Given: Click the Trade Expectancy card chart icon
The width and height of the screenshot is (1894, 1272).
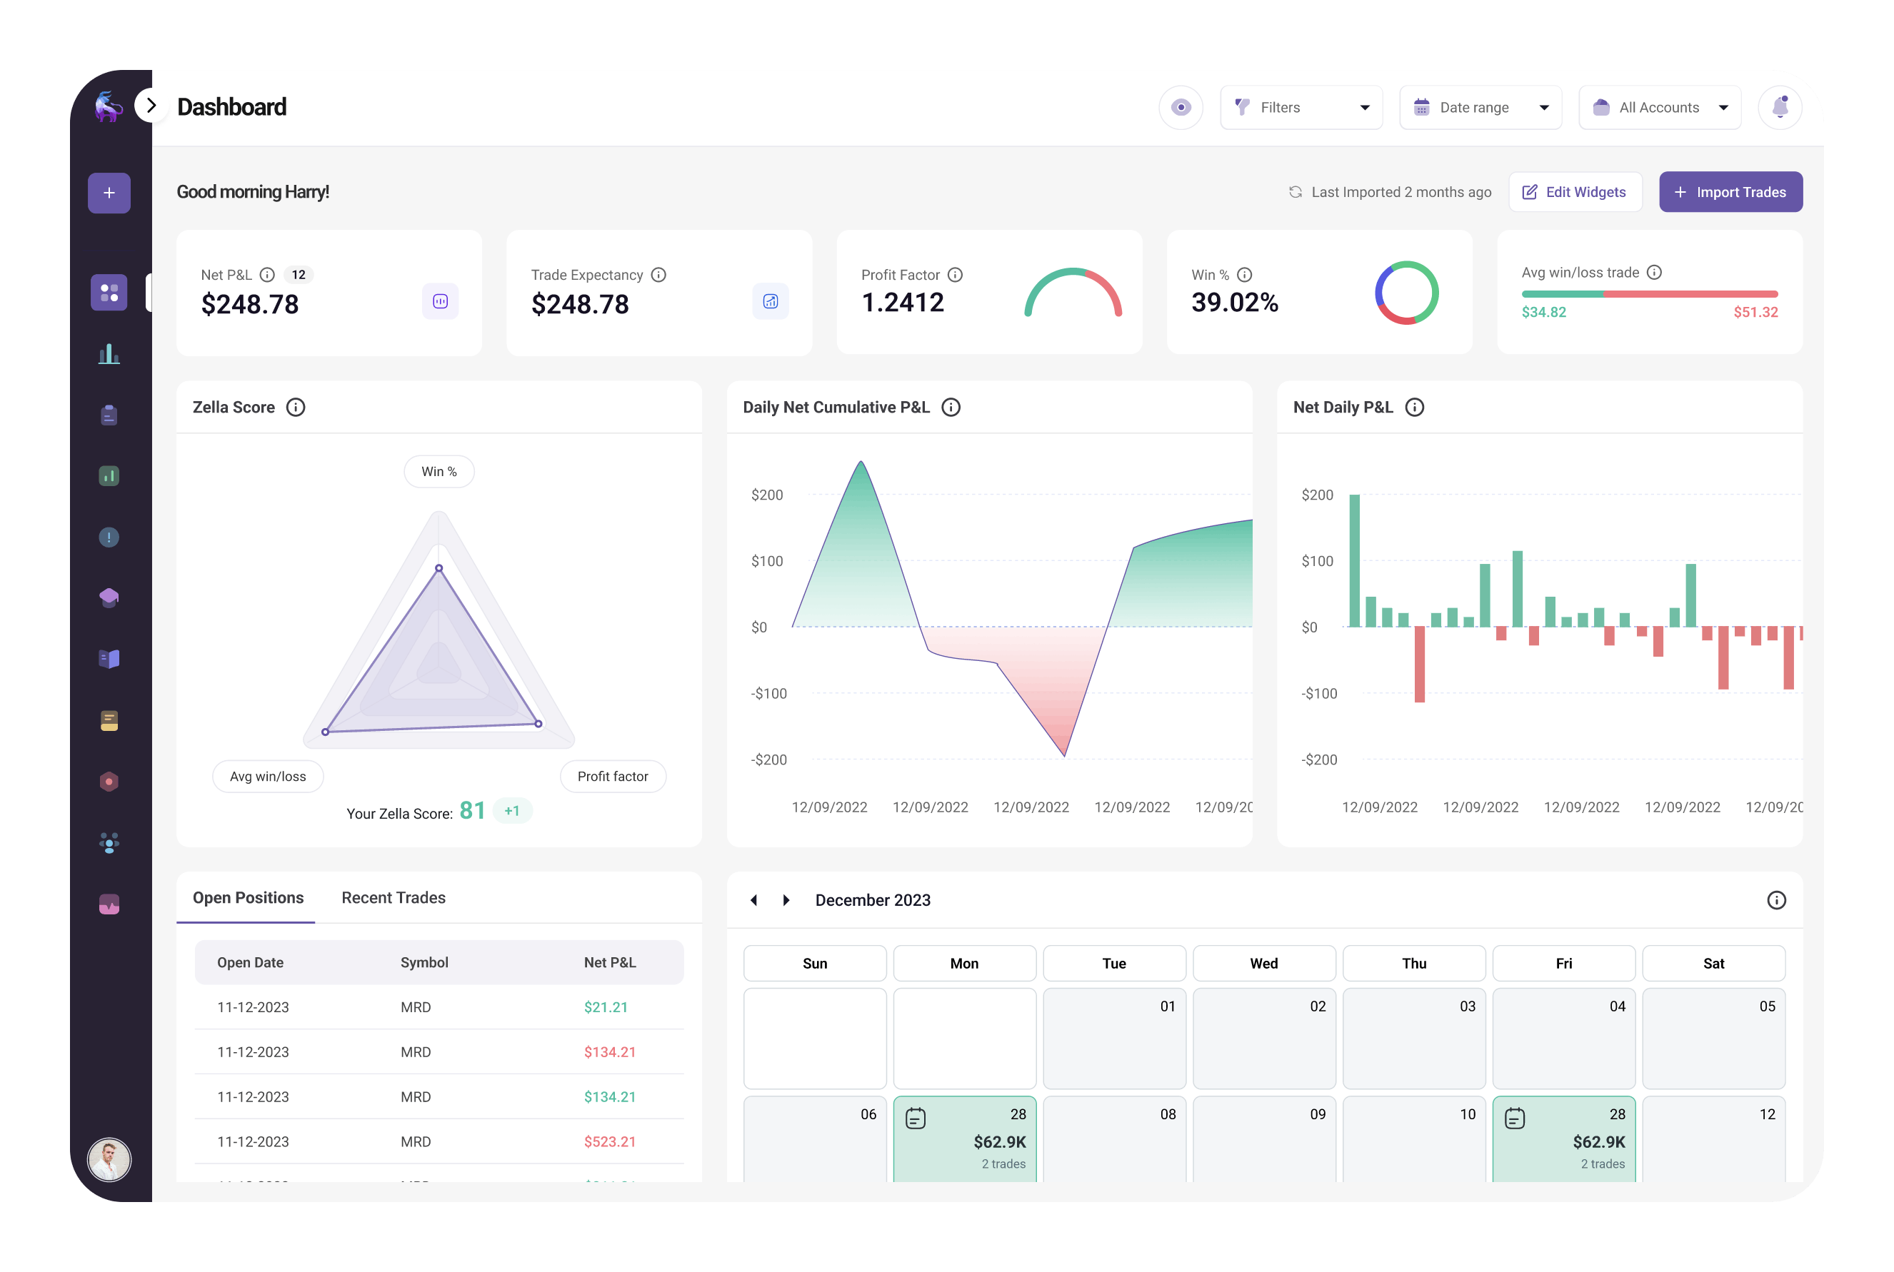Looking at the screenshot, I should tap(770, 302).
